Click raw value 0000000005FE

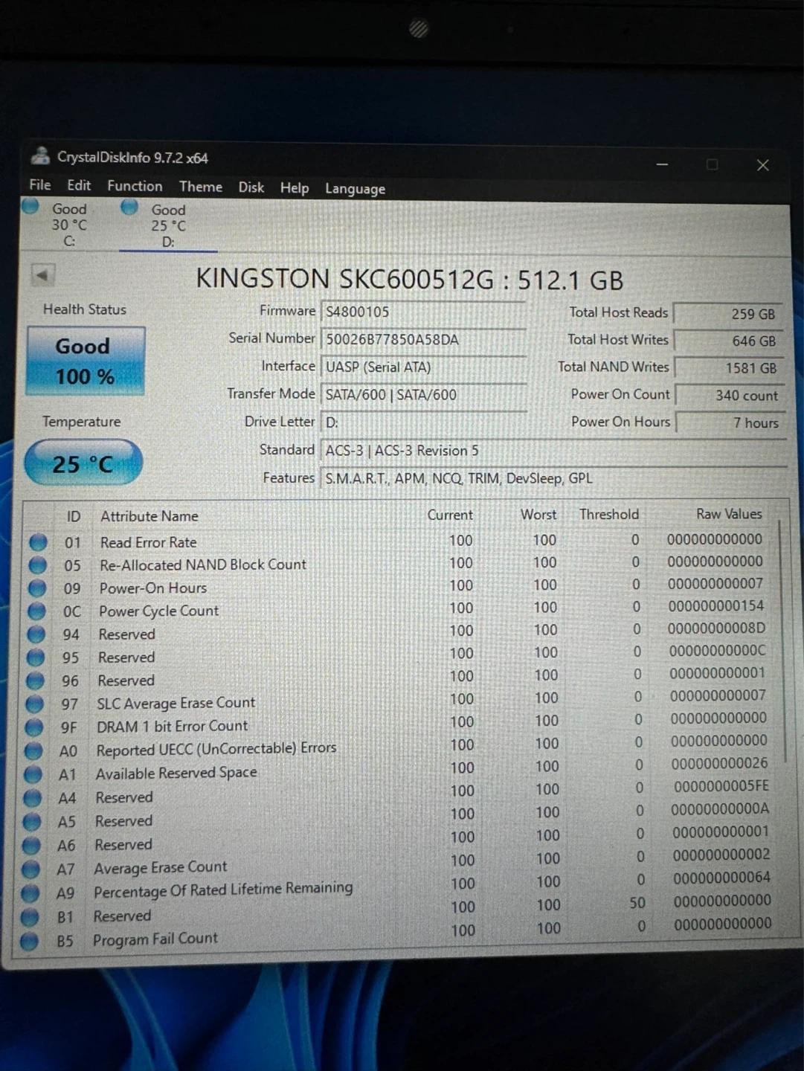[721, 786]
